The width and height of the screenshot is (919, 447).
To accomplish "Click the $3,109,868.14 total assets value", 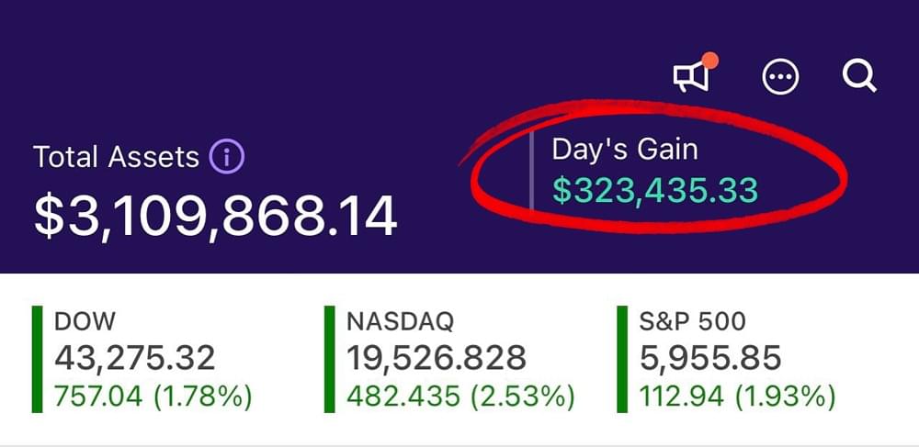I will coord(215,216).
